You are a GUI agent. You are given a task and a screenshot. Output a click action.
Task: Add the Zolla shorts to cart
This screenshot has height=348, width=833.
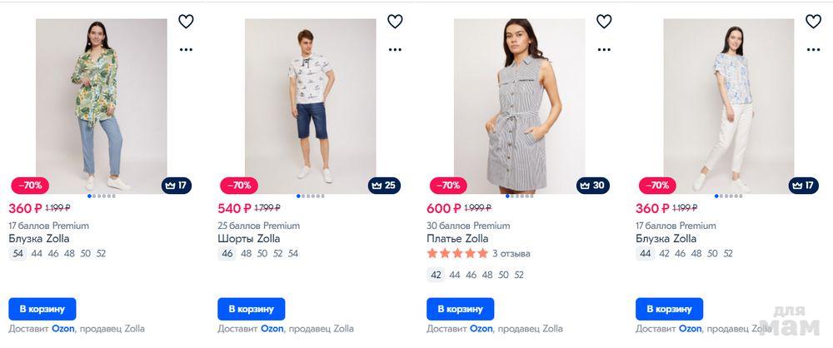(x=251, y=309)
